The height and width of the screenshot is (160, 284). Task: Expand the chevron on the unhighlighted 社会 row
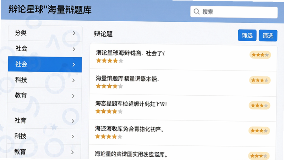click(74, 49)
